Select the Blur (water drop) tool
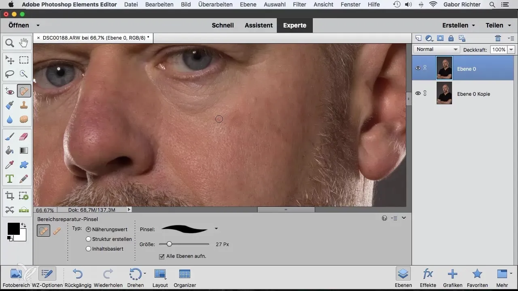This screenshot has width=518, height=291. tap(10, 119)
